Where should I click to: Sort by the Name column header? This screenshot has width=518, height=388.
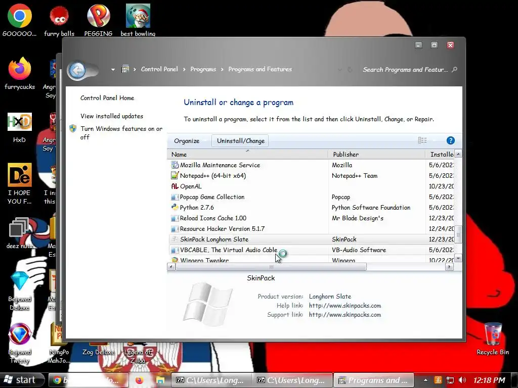[x=247, y=154]
